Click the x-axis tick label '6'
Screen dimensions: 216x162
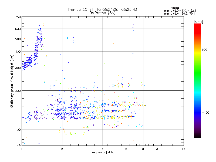[x=126, y=149]
